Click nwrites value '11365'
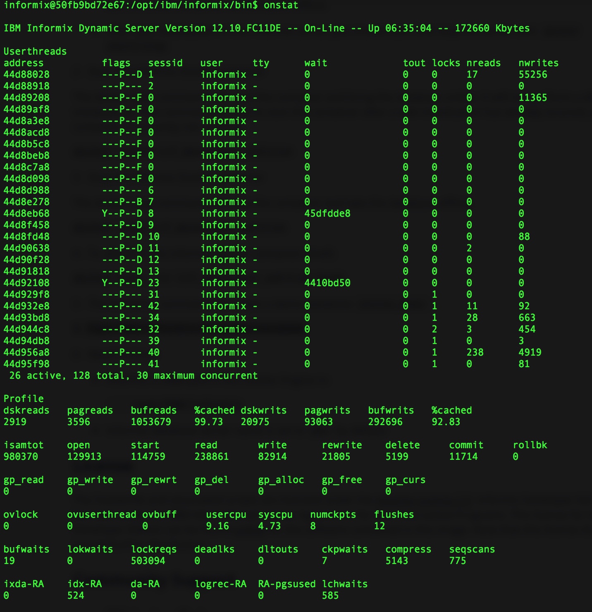The image size is (592, 612). point(533,98)
